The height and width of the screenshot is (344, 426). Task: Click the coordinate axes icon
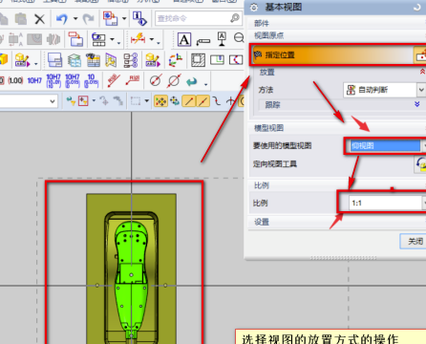(x=176, y=59)
